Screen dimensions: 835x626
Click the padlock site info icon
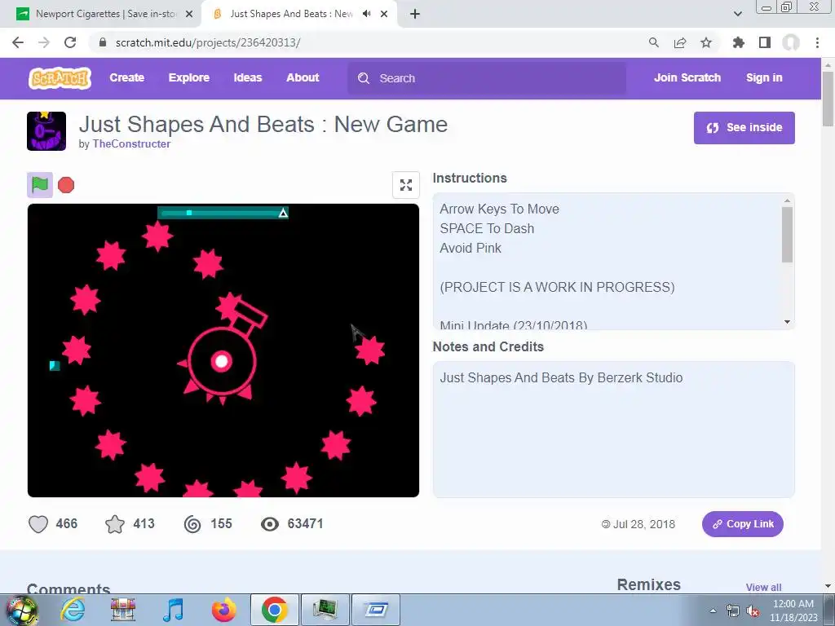coord(103,42)
